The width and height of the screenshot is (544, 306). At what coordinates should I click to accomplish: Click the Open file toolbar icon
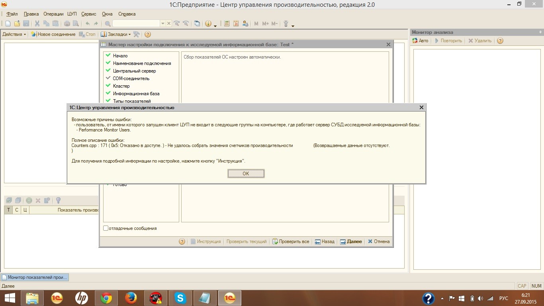pos(17,24)
